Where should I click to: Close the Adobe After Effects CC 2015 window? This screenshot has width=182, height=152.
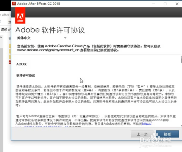(x=177, y=4)
